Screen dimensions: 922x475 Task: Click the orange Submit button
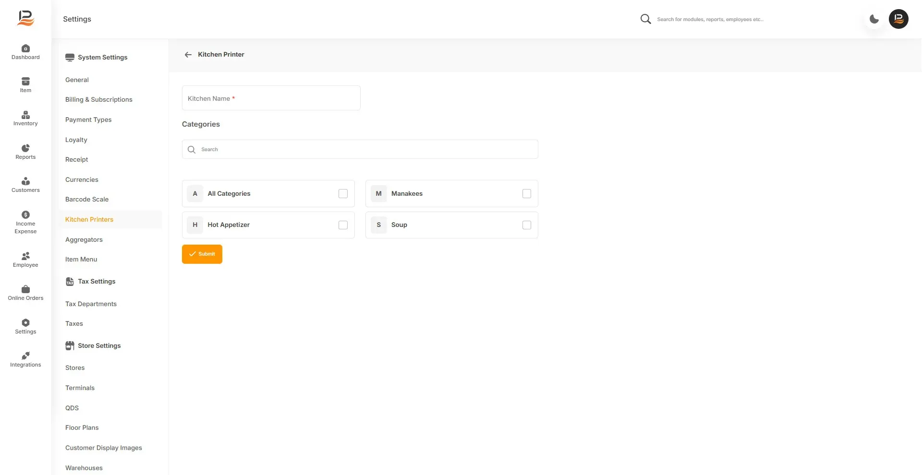click(x=202, y=254)
